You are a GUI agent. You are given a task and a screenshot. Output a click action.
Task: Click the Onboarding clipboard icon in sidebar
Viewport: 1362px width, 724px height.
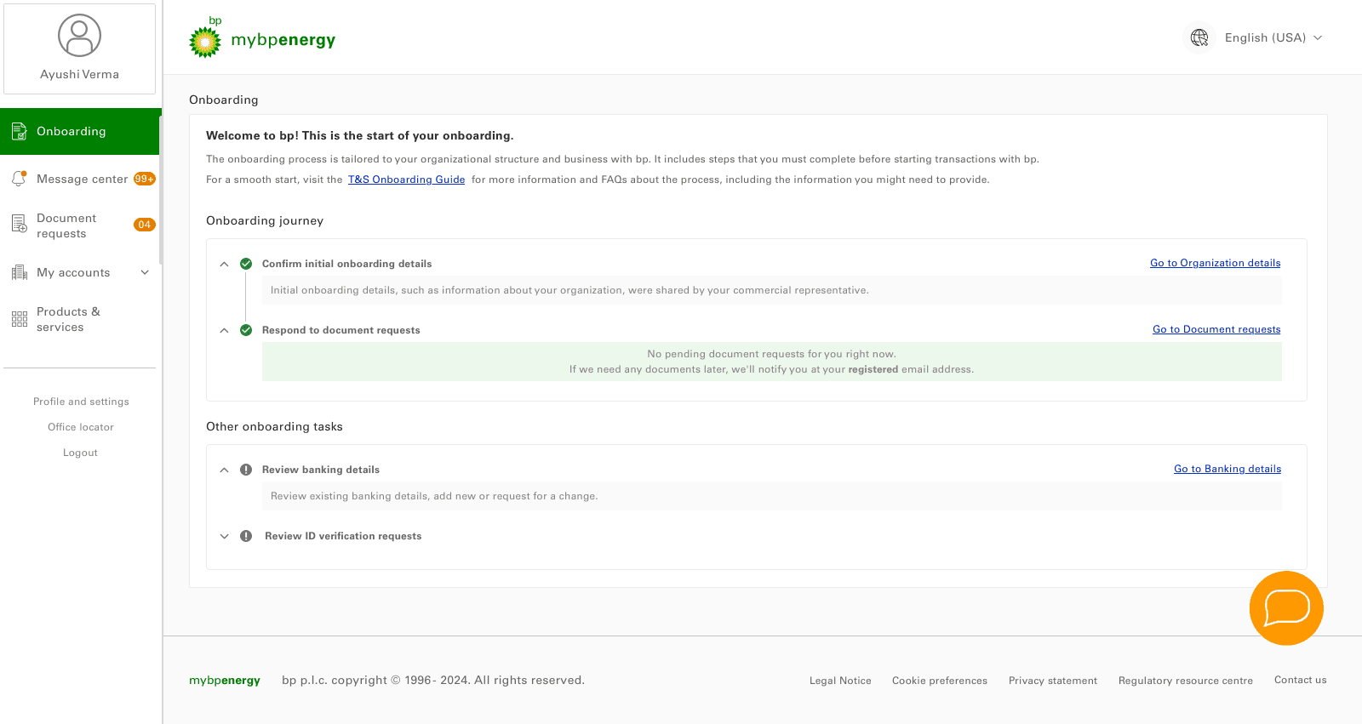19,132
